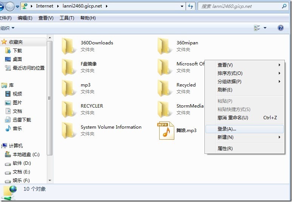This screenshot has width=292, height=202.
Task: Select 计算机 in navigation pane
Action: point(12,146)
